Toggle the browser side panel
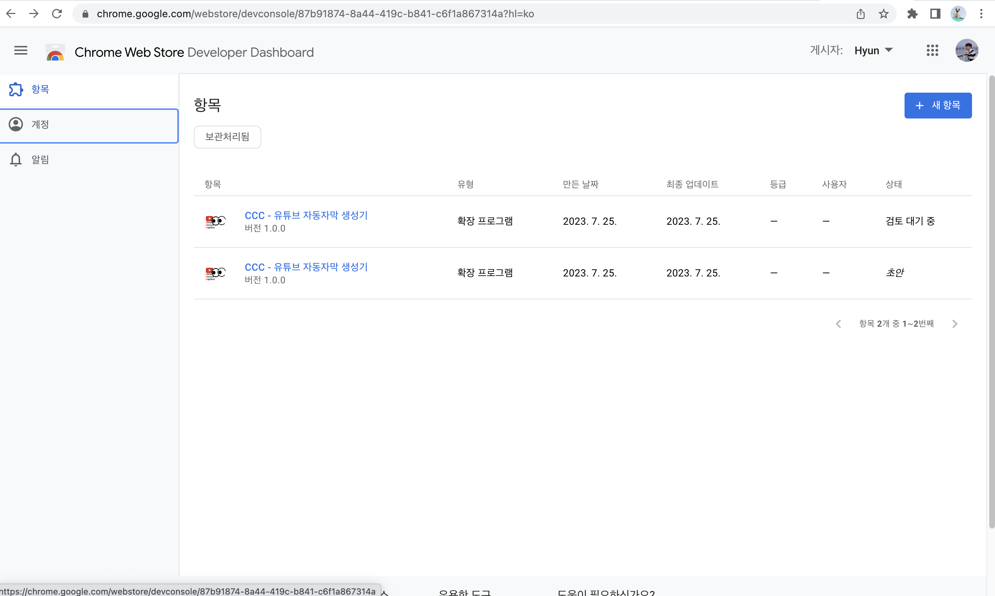 point(935,14)
